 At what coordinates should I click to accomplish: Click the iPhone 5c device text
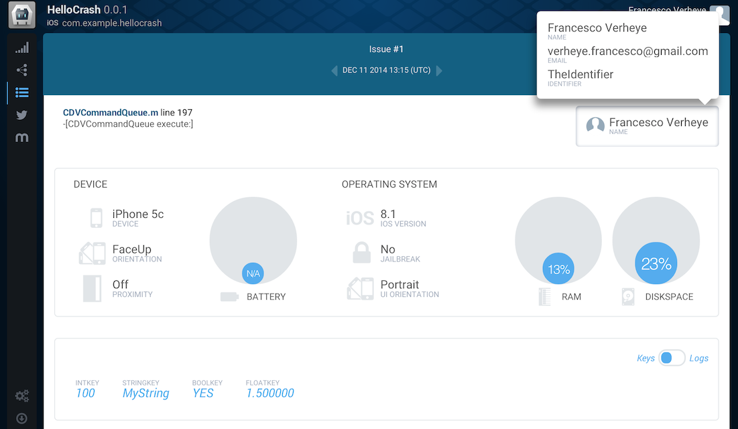click(138, 214)
